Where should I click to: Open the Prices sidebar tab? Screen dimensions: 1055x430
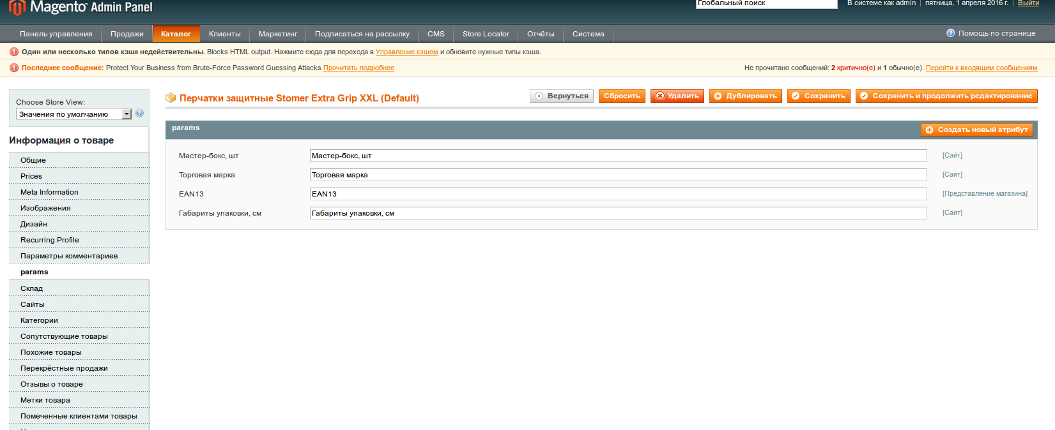pos(79,176)
